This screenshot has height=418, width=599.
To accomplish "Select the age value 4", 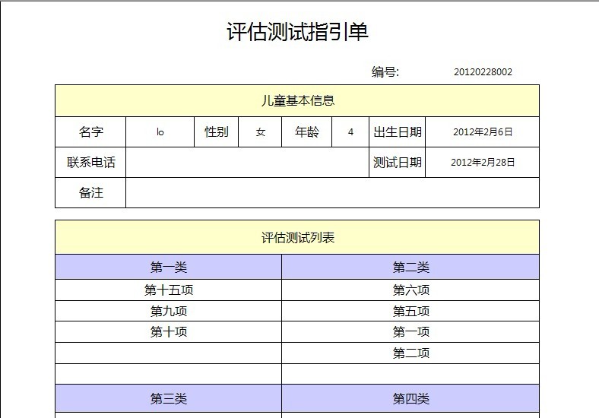I will pyautogui.click(x=350, y=131).
